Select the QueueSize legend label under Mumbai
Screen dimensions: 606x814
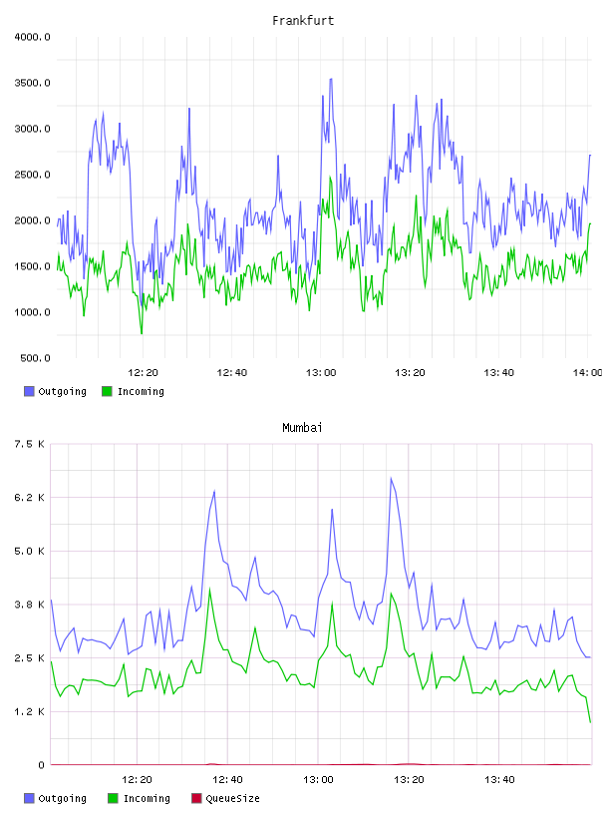coord(232,798)
